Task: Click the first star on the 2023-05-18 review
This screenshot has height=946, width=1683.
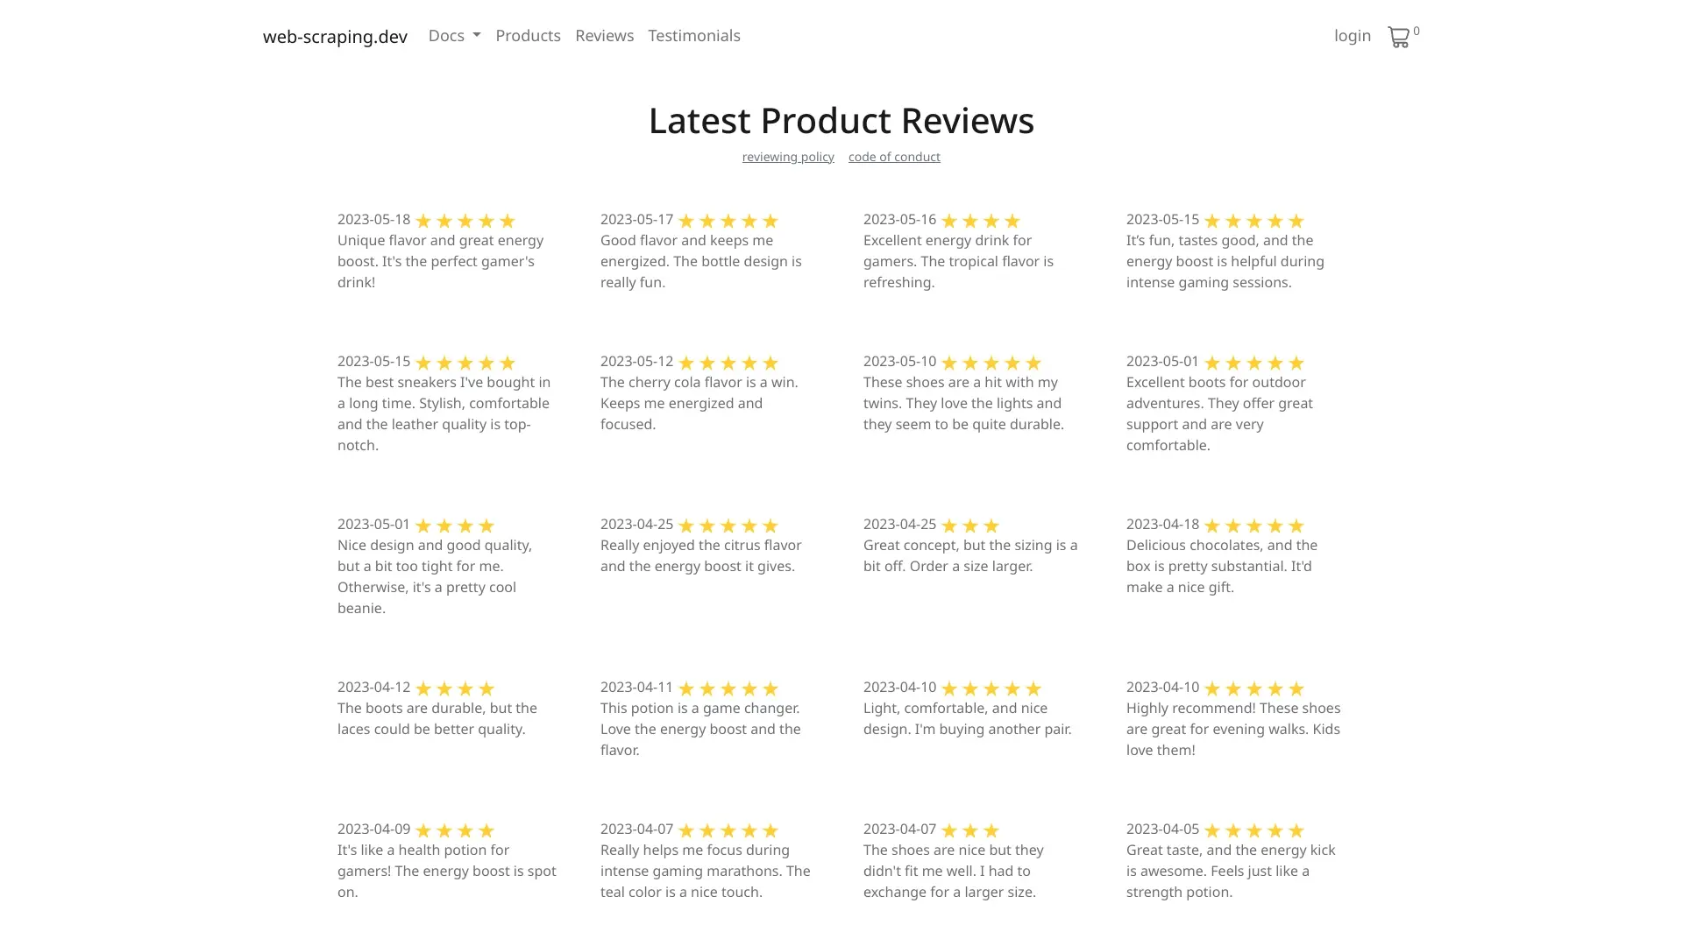Action: (x=426, y=221)
